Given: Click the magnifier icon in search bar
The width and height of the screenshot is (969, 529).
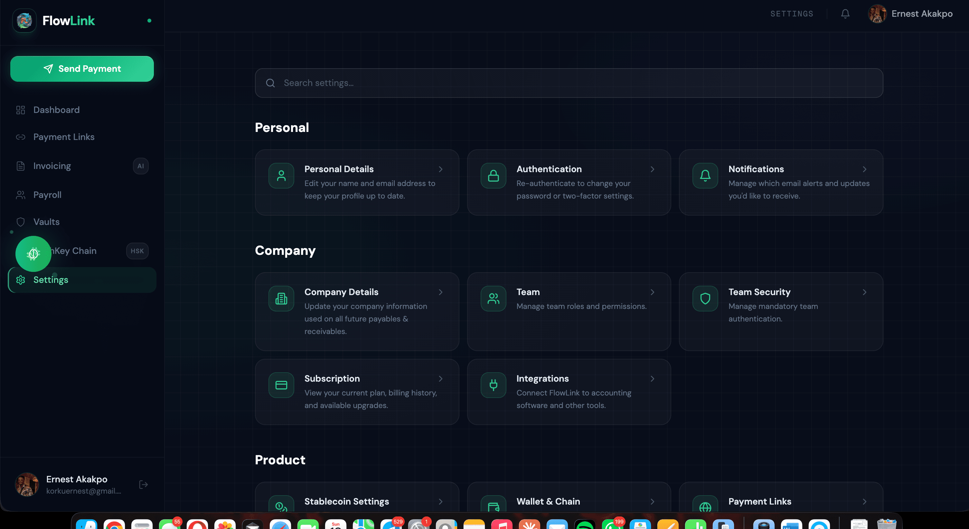Looking at the screenshot, I should point(270,83).
